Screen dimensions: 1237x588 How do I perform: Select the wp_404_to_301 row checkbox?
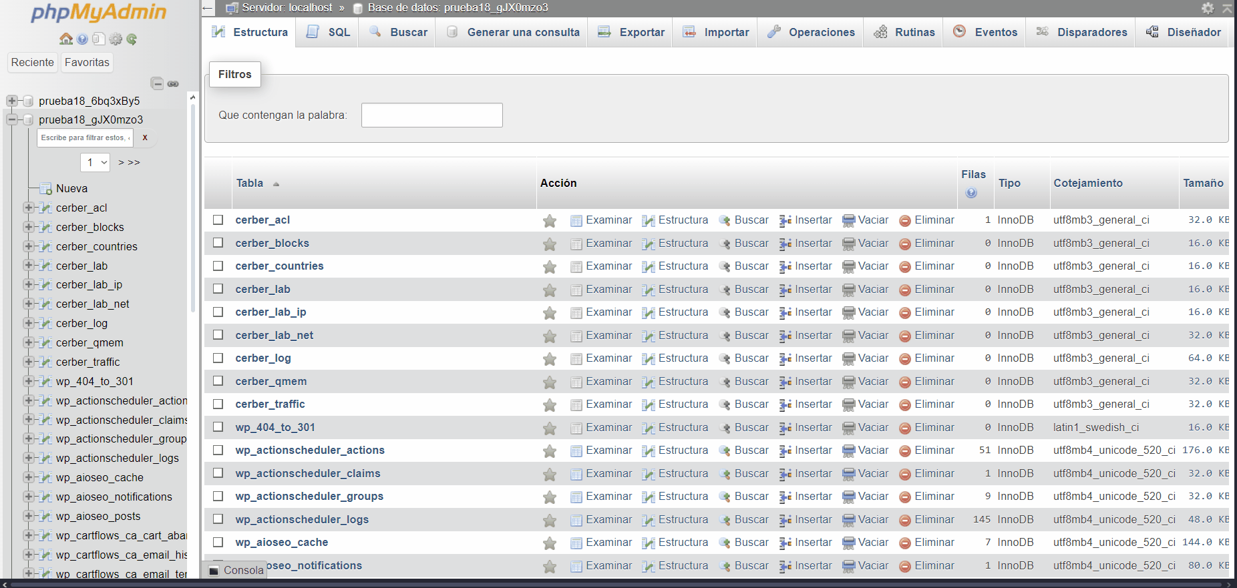tap(218, 427)
